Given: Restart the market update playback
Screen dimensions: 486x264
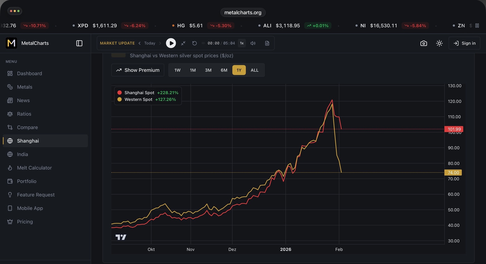Looking at the screenshot, I should 194,43.
